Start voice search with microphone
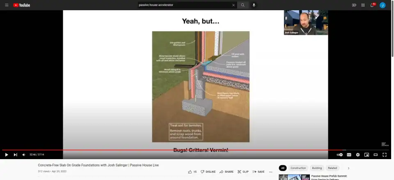This screenshot has width=394, height=180. coord(254,5)
